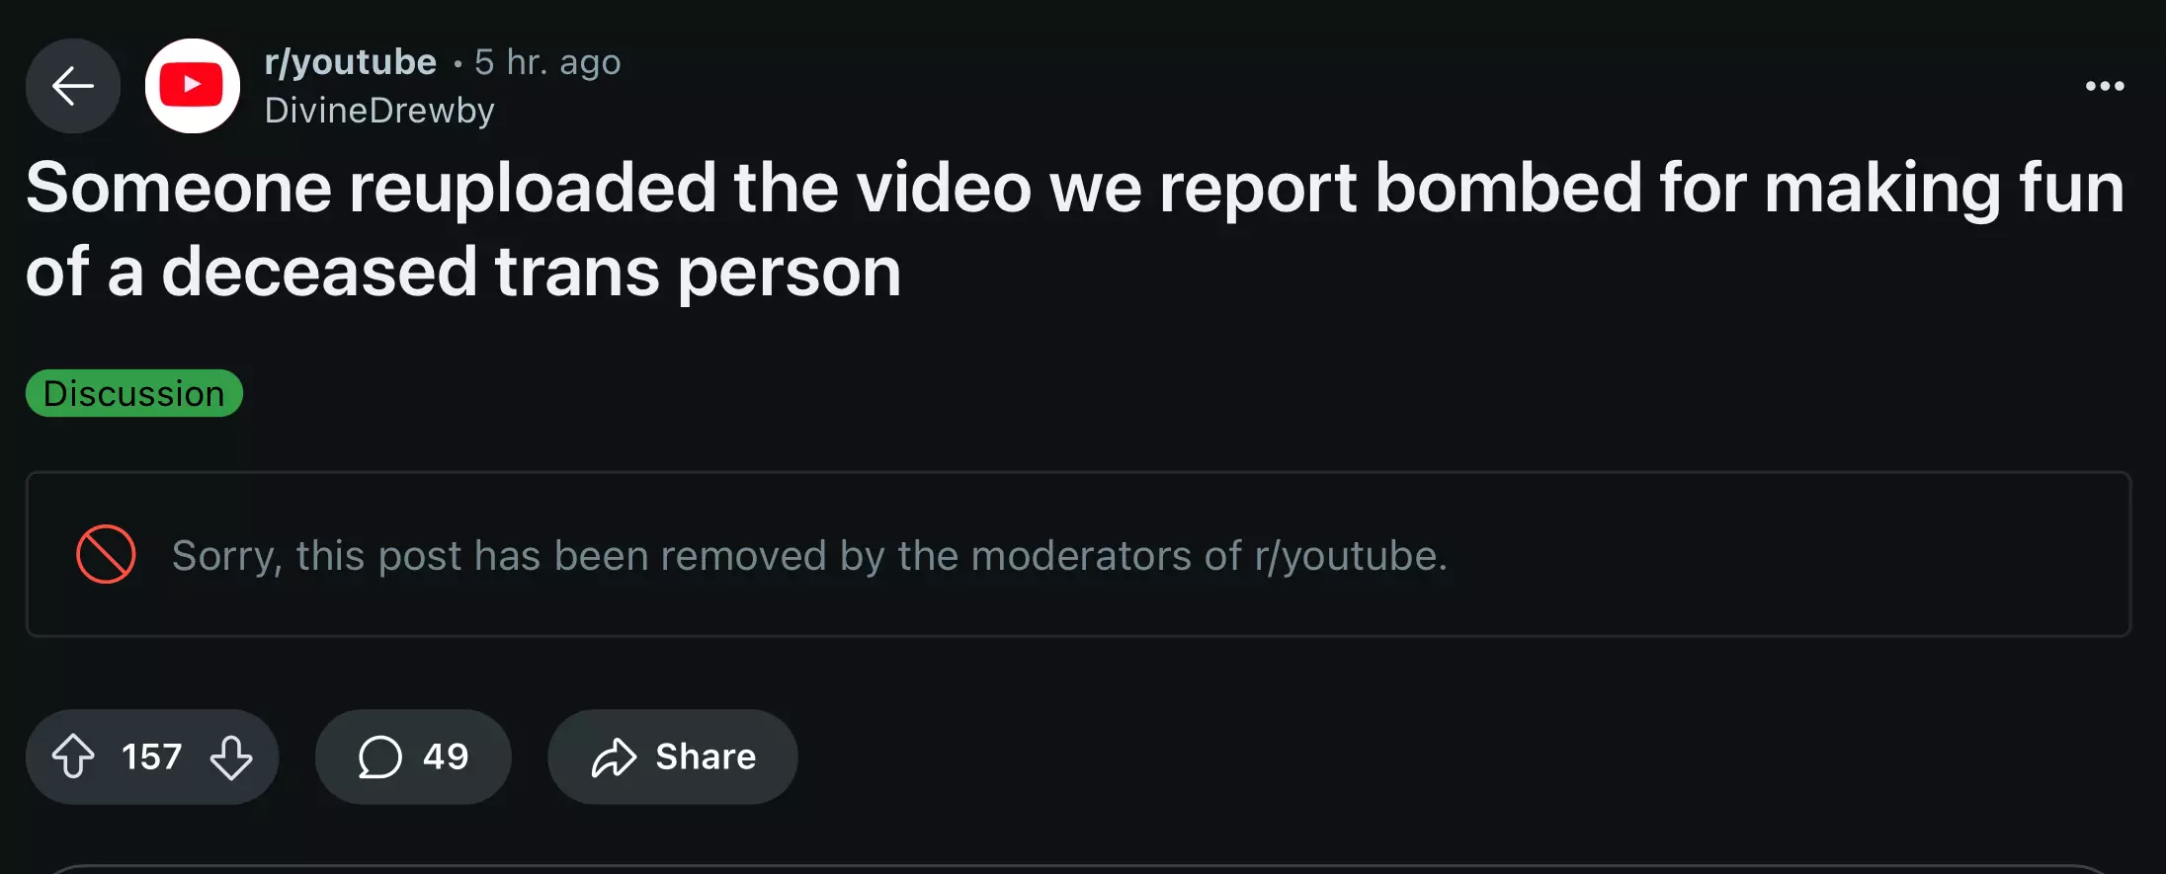Image resolution: width=2166 pixels, height=874 pixels.
Task: Click the 157 vote score
Action: 152,756
